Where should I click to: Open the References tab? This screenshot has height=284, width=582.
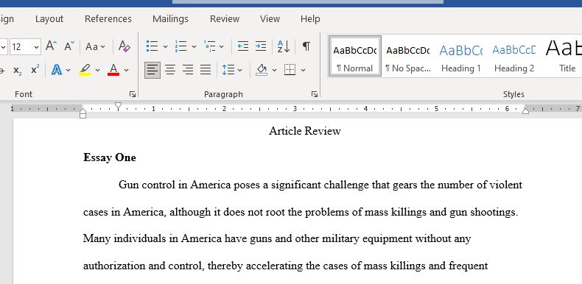(108, 19)
